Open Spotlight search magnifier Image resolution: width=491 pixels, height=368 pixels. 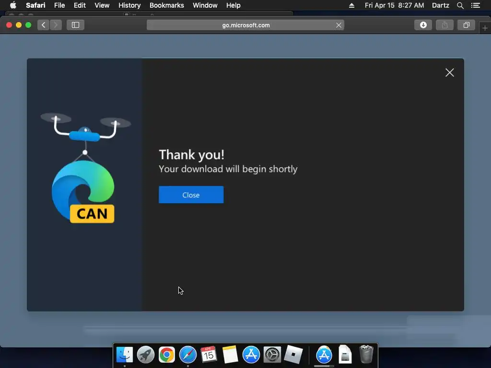pyautogui.click(x=460, y=5)
